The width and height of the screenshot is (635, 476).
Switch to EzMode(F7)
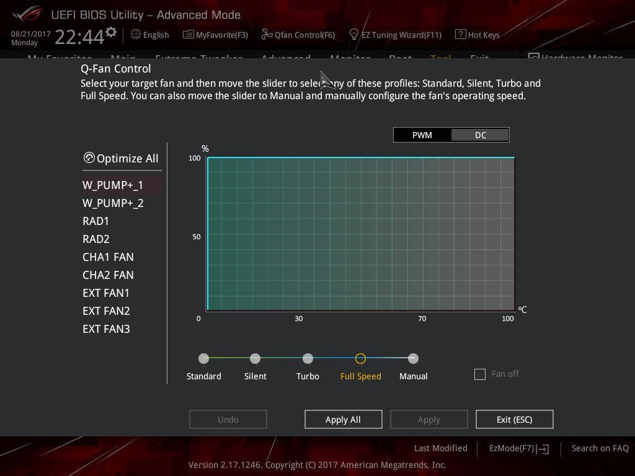click(519, 449)
